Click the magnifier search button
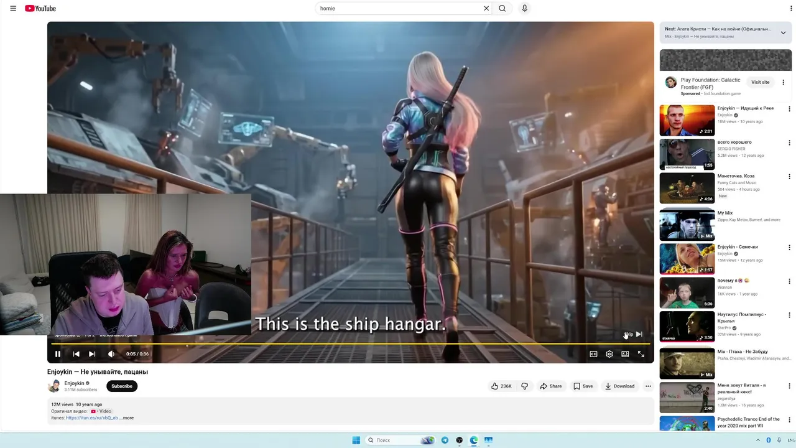The height and width of the screenshot is (448, 796). coord(502,8)
